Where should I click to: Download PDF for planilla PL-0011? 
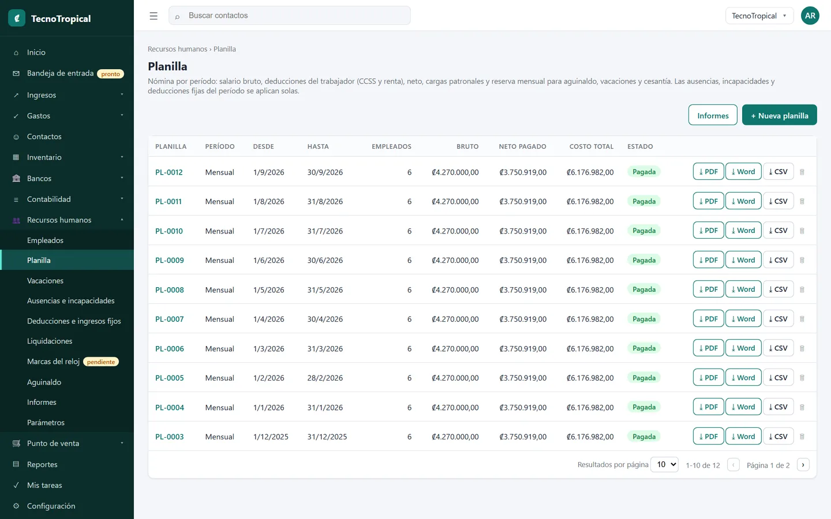[x=708, y=201]
